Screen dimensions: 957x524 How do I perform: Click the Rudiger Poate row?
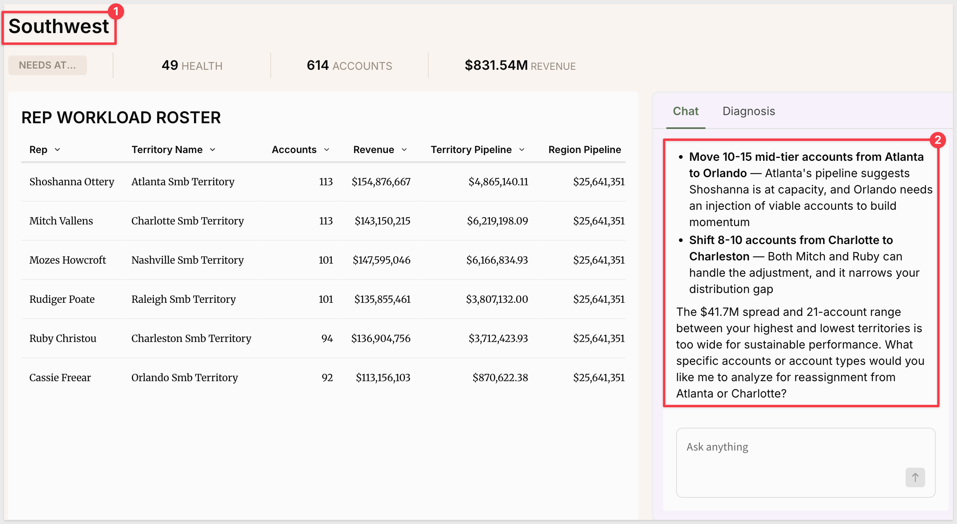click(x=323, y=299)
